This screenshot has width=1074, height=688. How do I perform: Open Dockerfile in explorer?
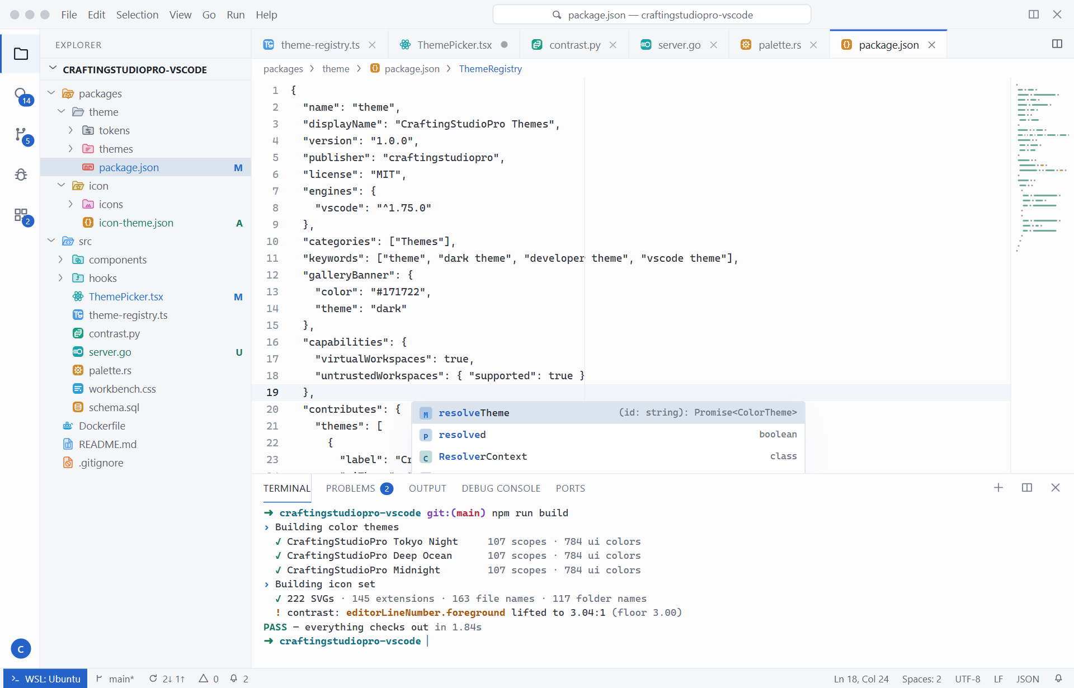tap(145, 426)
